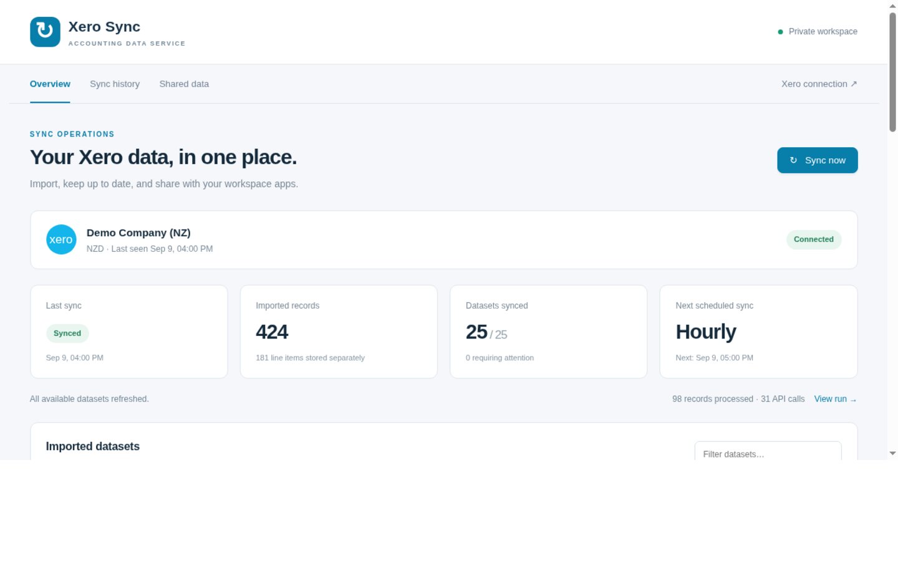Click the Hourly next scheduled sync value
The image size is (898, 561).
706,332
